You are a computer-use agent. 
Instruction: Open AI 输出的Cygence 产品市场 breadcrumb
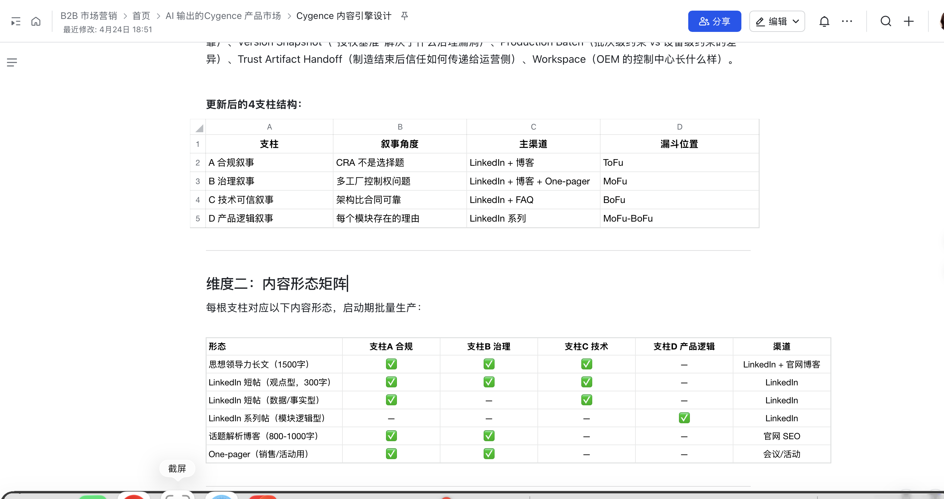tap(223, 16)
